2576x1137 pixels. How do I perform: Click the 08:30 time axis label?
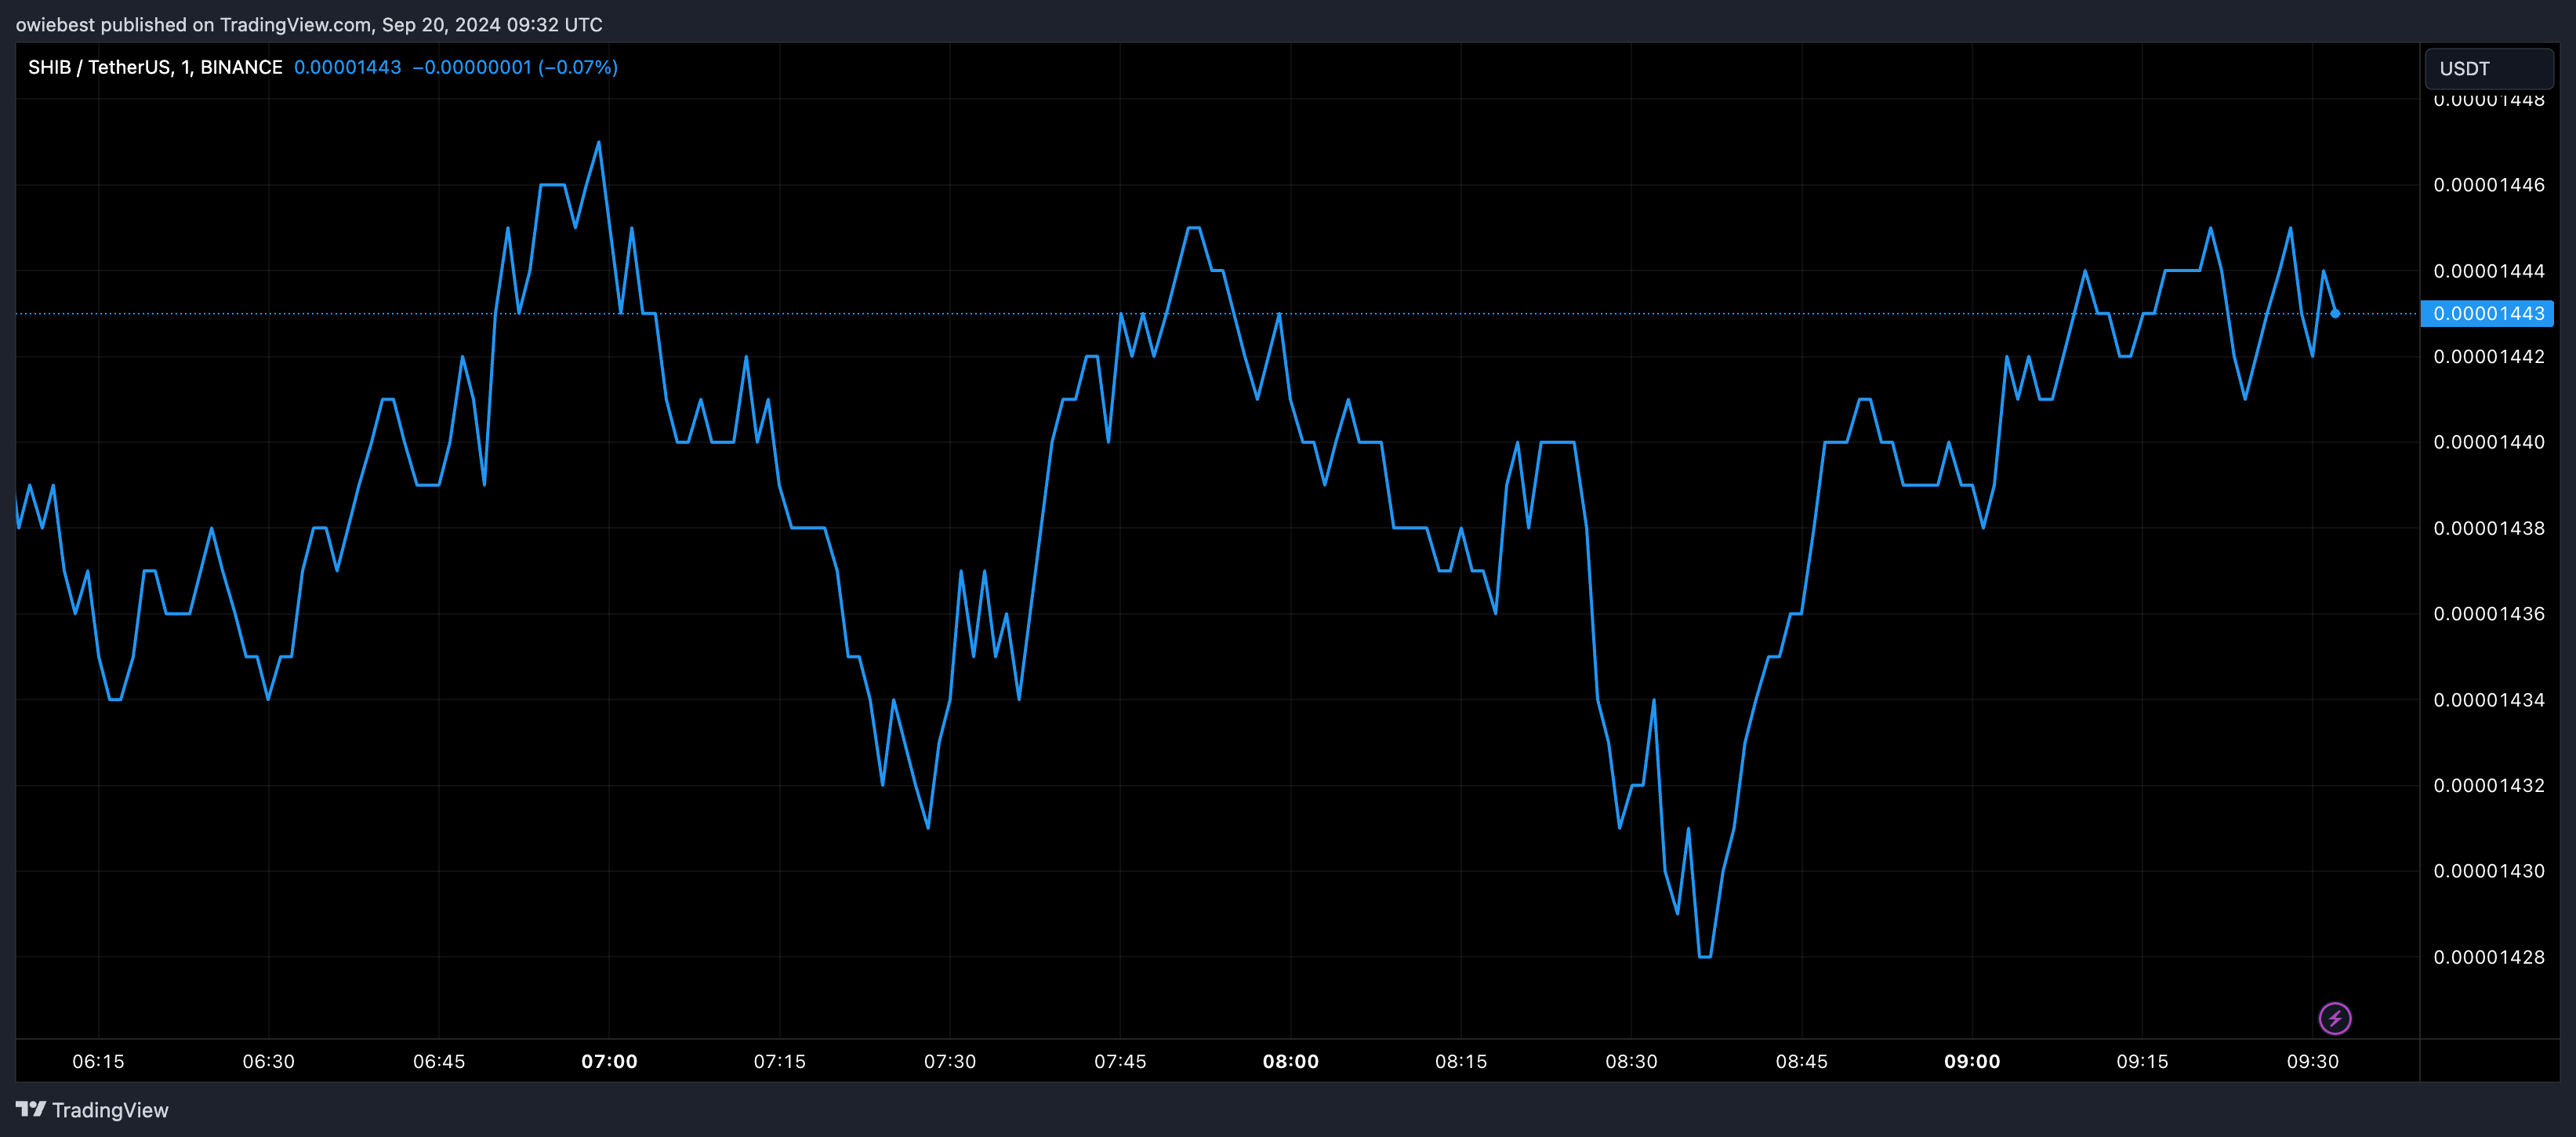click(1631, 1061)
